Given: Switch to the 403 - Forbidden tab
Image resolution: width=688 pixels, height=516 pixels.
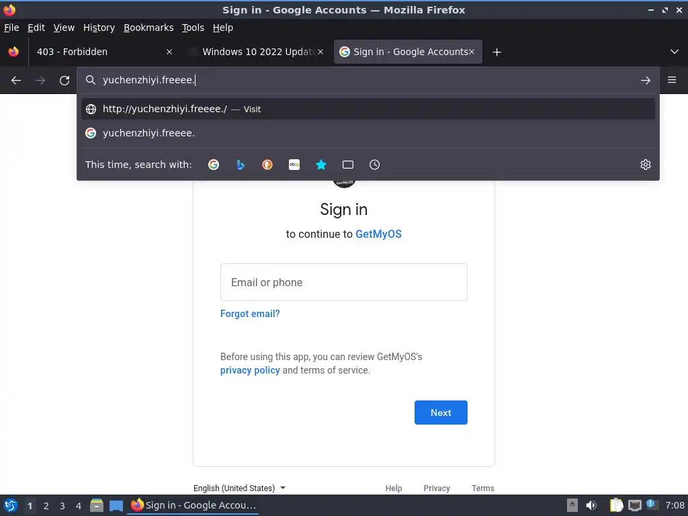Looking at the screenshot, I should [x=97, y=52].
